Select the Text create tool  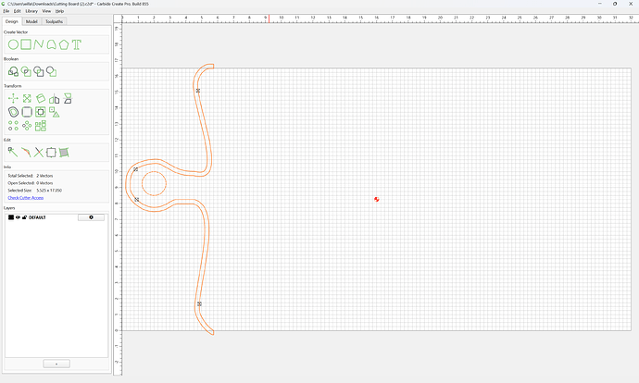[x=77, y=44]
